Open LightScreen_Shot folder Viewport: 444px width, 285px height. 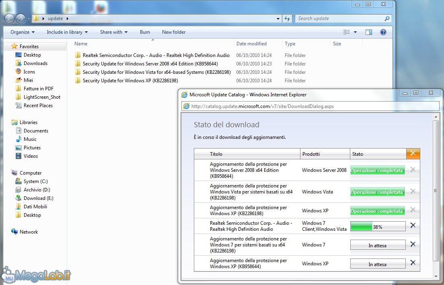(42, 97)
